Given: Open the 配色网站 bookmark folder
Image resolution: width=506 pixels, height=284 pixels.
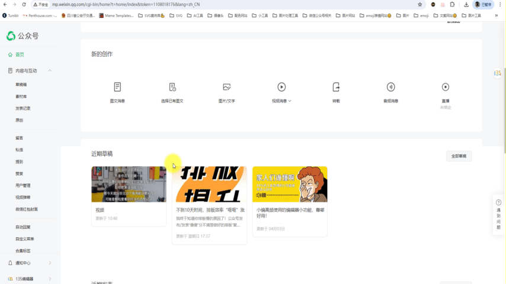Looking at the screenshot, I should tap(238, 15).
